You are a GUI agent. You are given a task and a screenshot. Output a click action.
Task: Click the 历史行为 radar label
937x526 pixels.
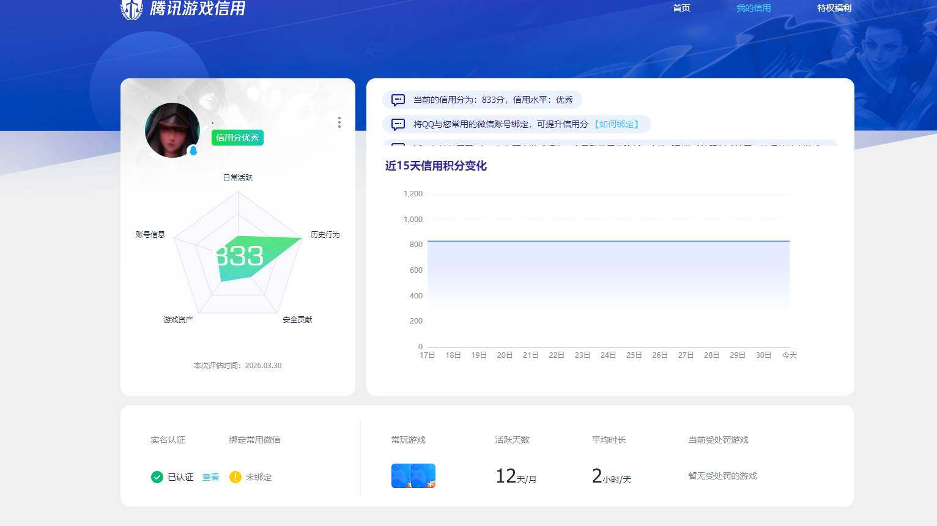325,235
